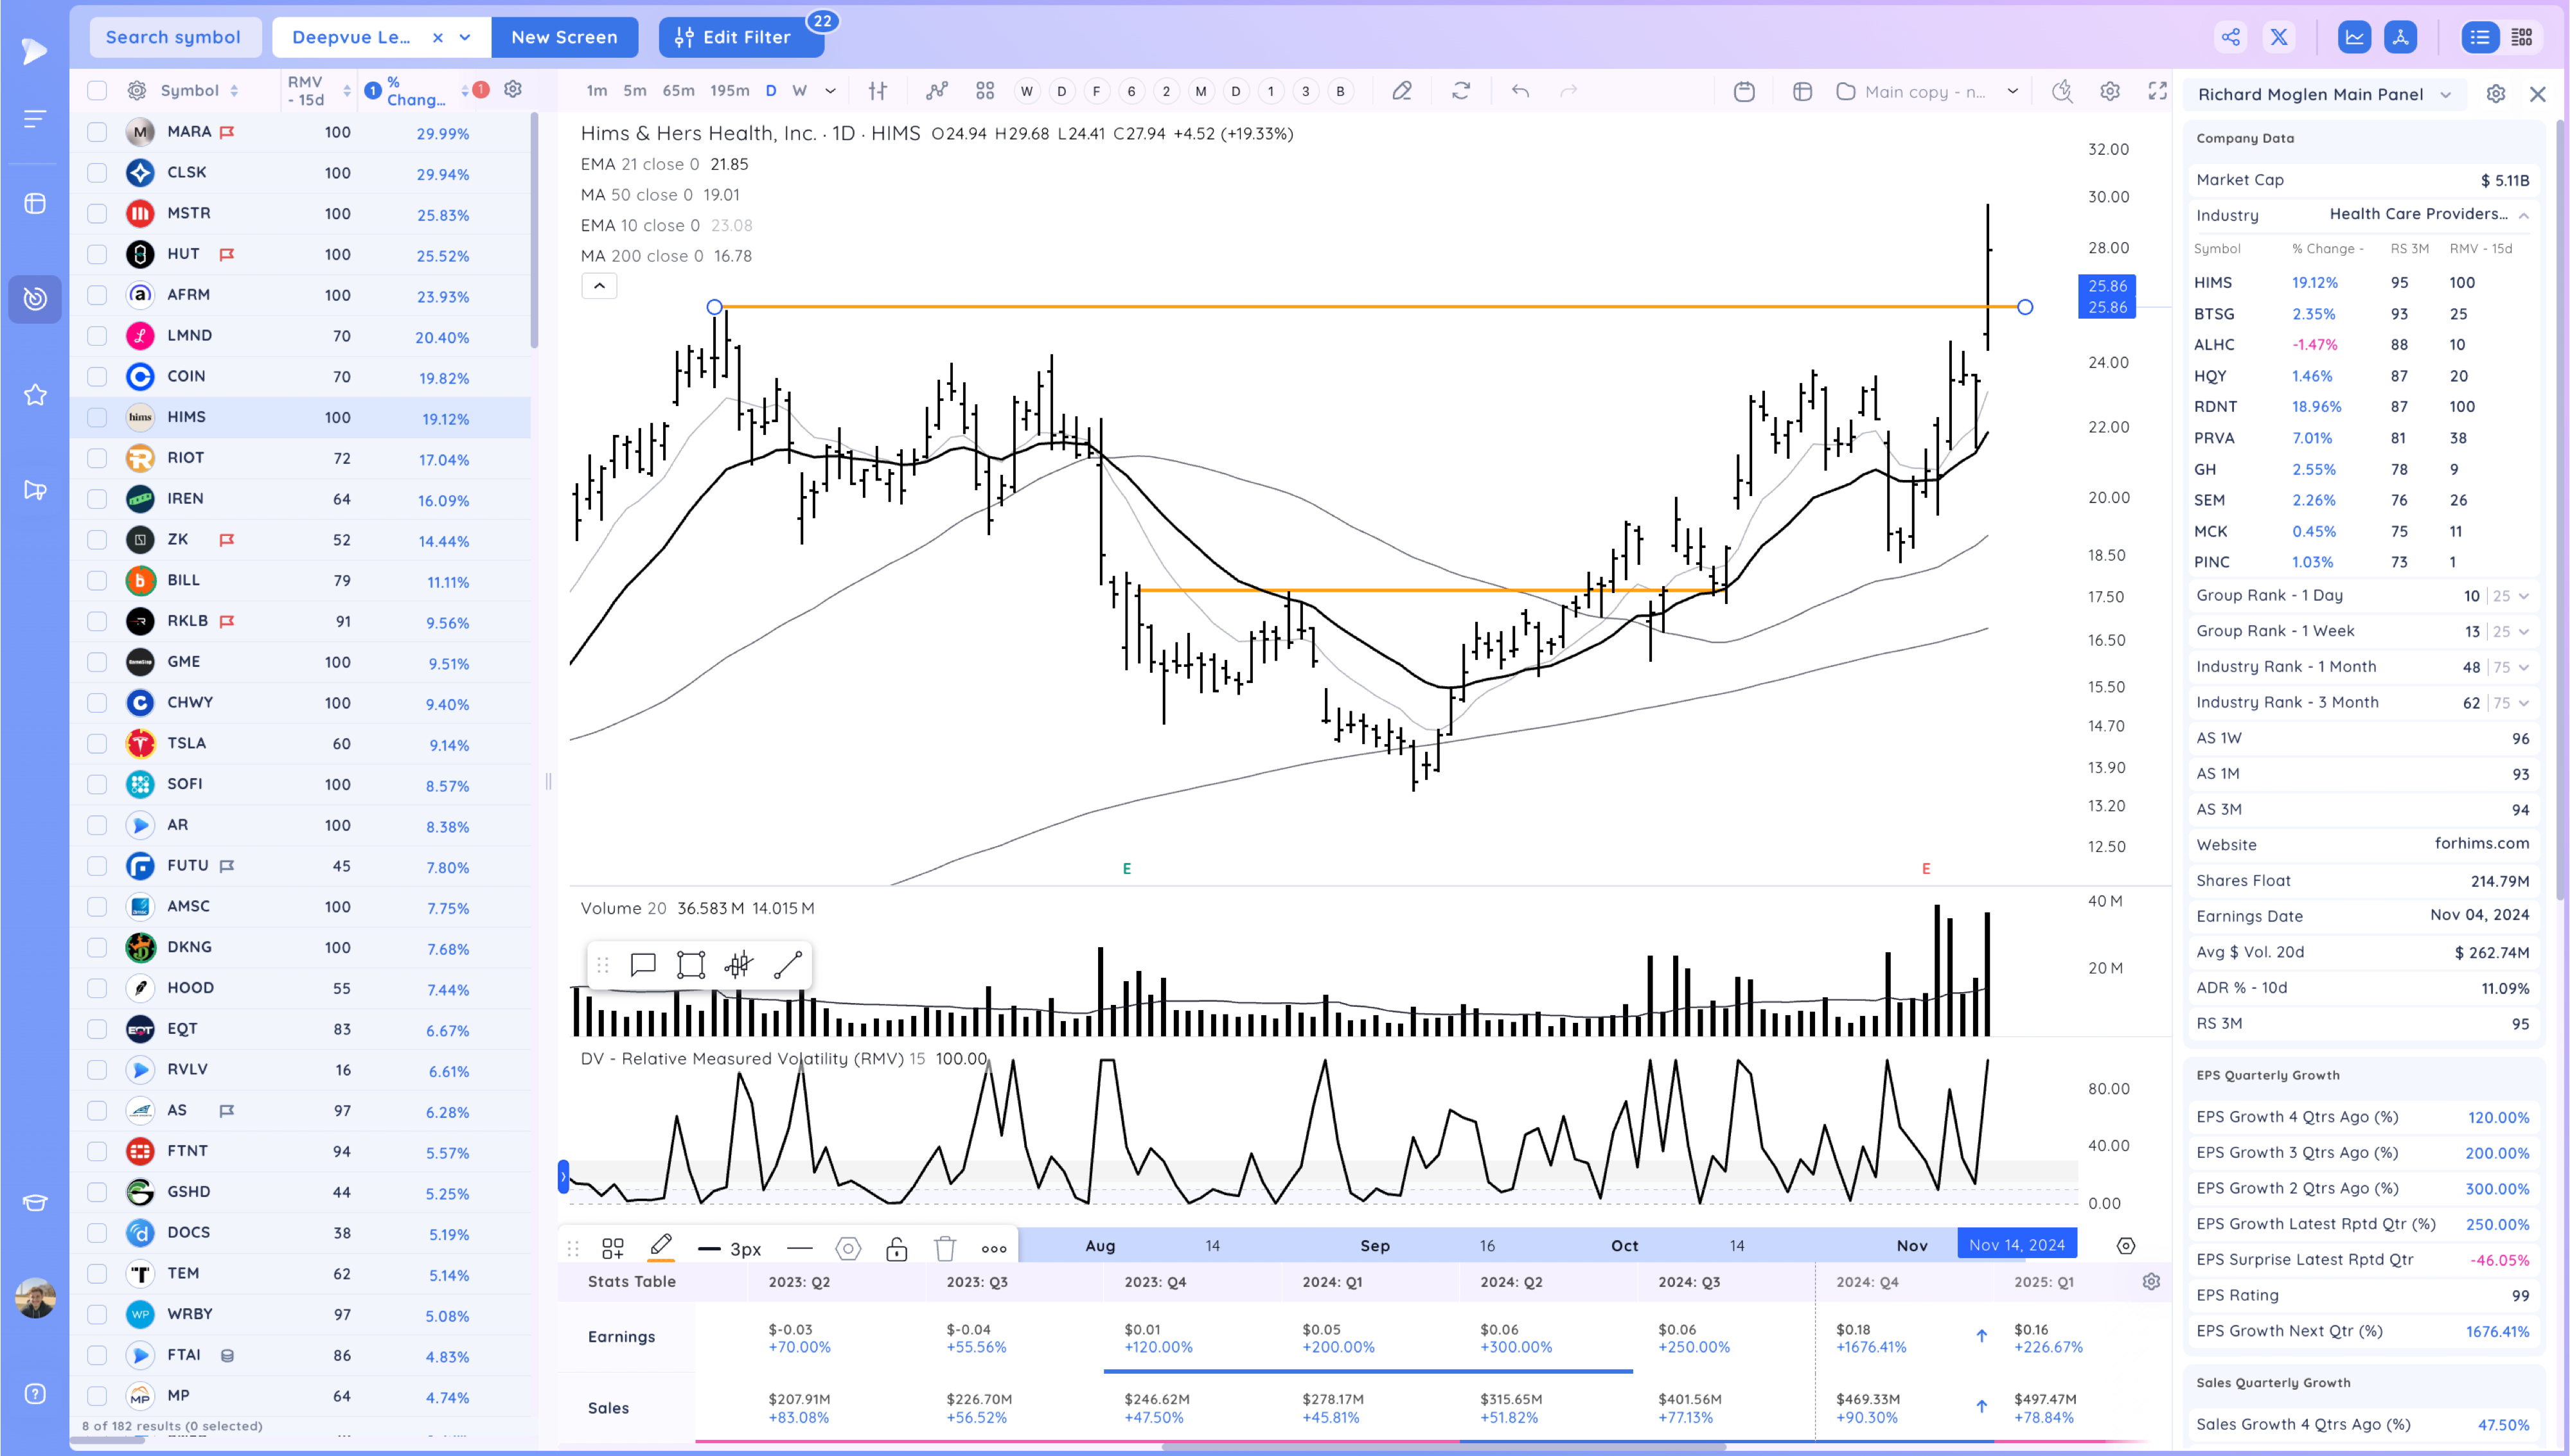Expand Group Rank - 1 Day chevron

click(2523, 596)
